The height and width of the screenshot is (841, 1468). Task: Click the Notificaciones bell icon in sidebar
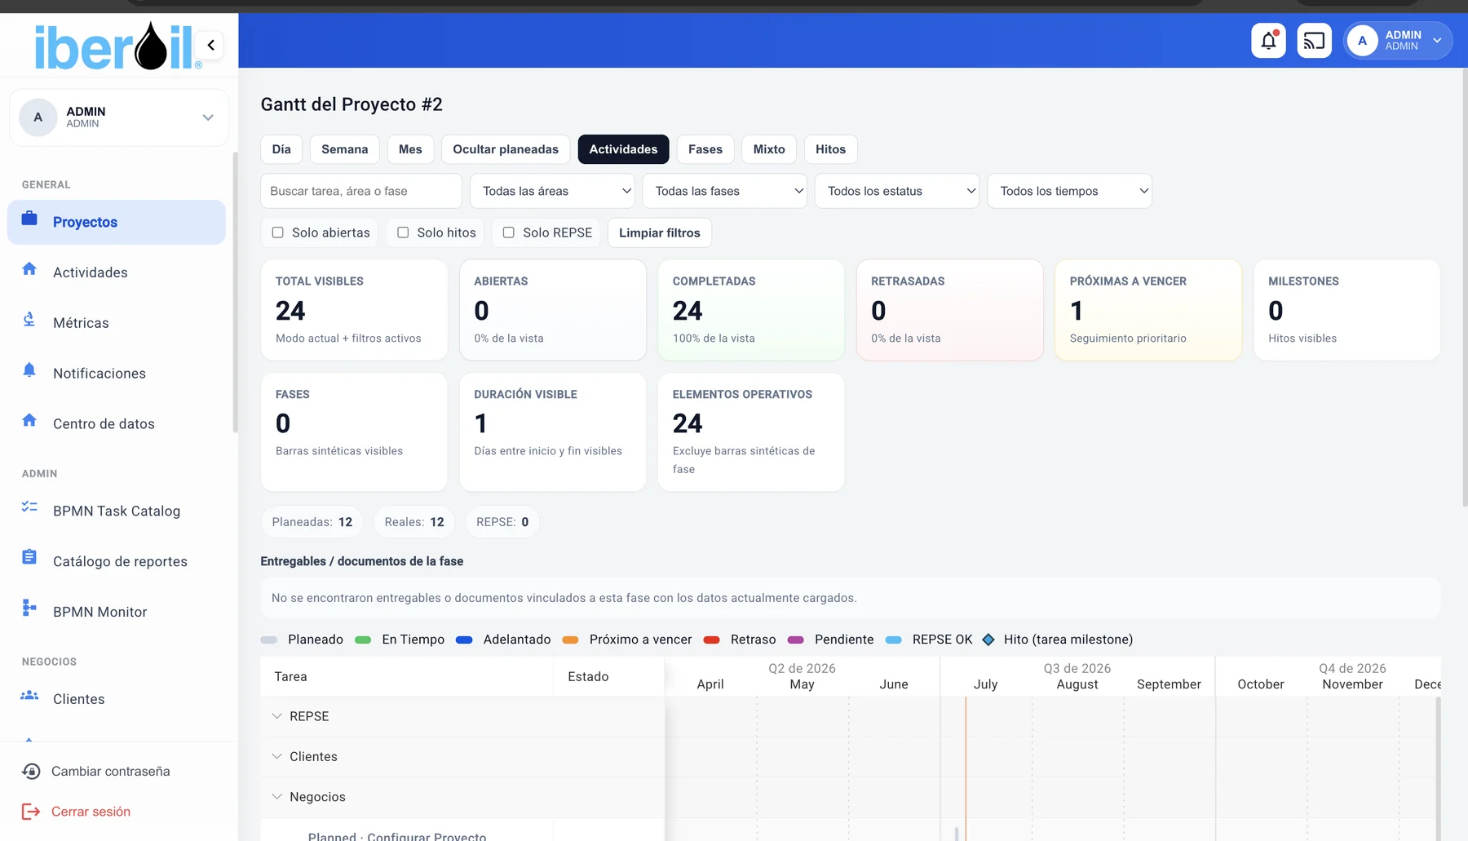pos(29,370)
